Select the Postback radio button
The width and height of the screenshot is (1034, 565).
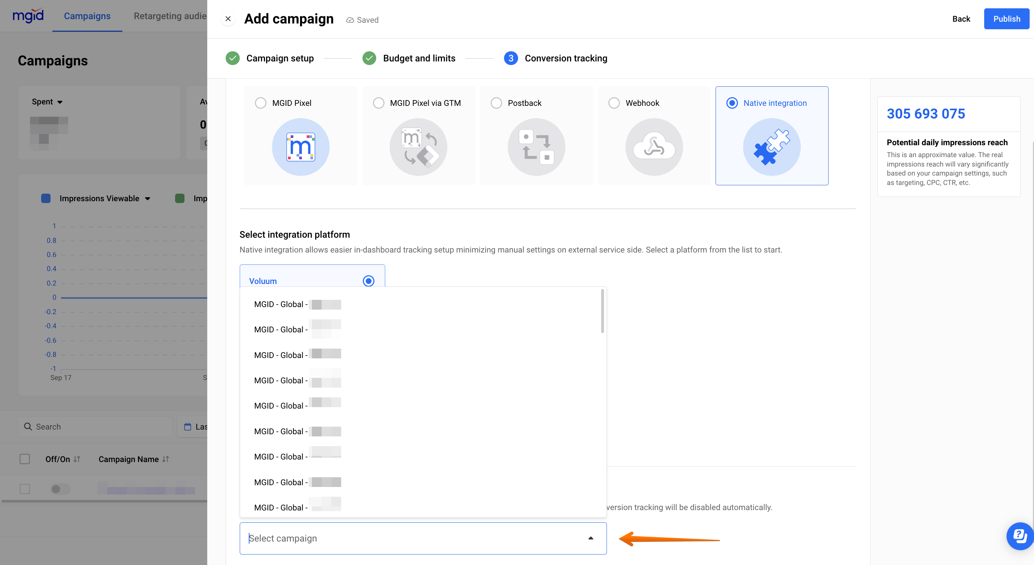[496, 103]
